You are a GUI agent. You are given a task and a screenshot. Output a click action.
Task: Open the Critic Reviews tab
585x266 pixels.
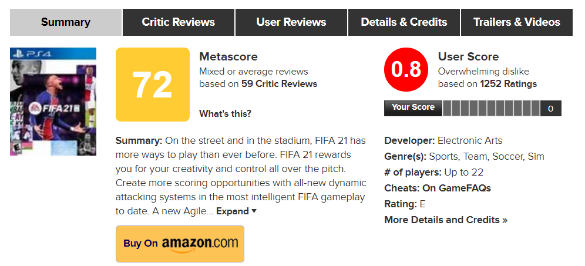click(178, 22)
